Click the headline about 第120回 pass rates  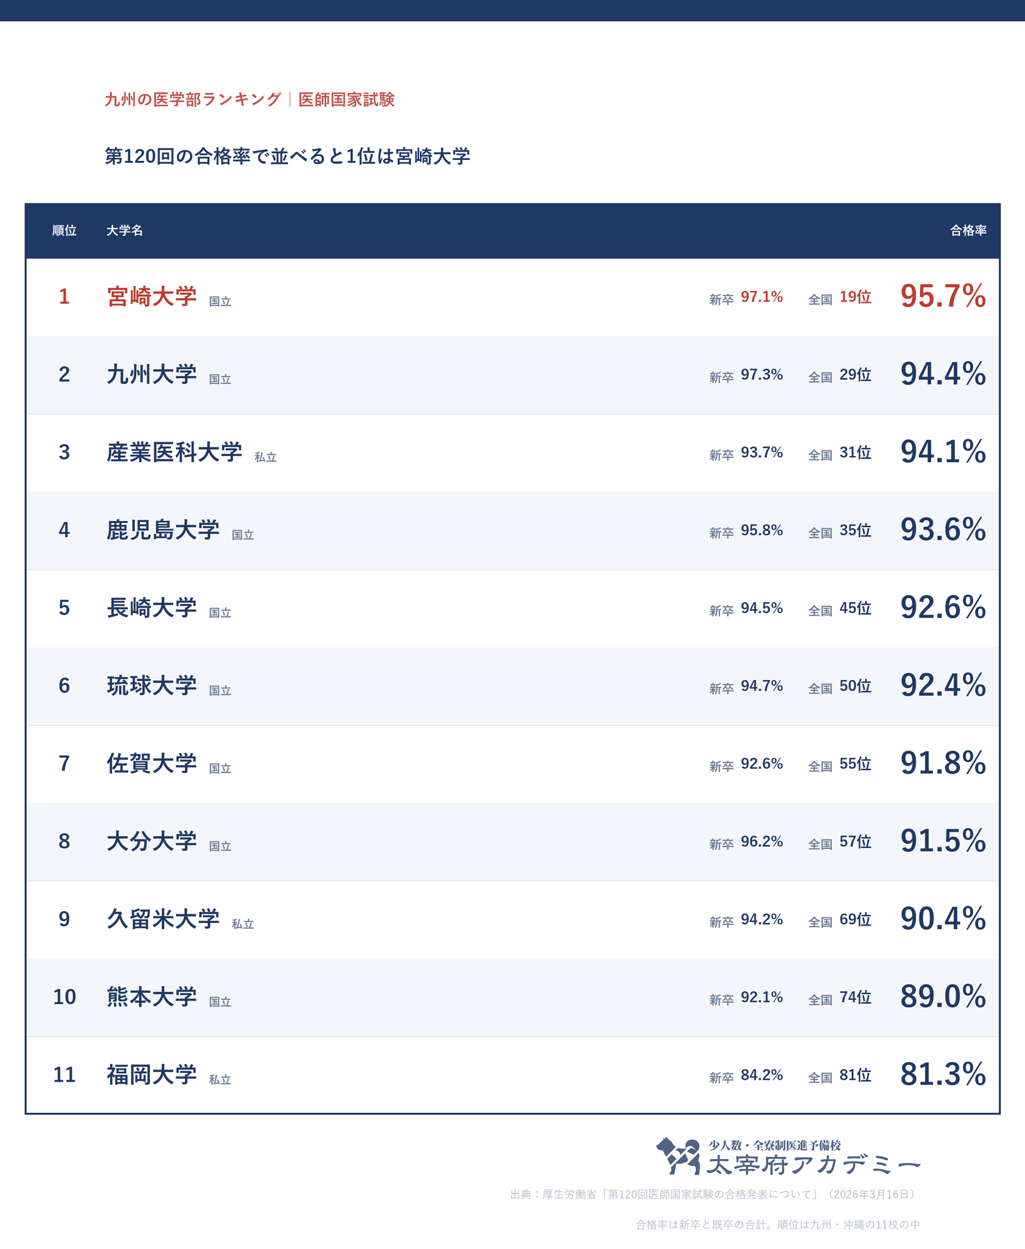[x=287, y=156]
